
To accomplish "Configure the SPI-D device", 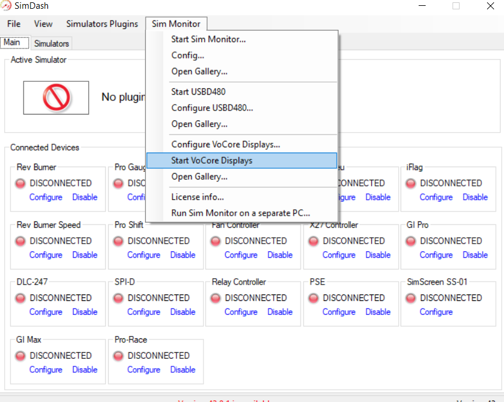I will pos(143,312).
